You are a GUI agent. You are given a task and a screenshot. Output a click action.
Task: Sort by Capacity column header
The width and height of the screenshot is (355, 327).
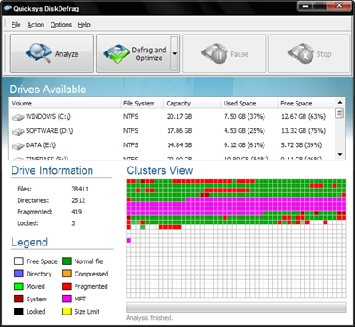tap(192, 104)
